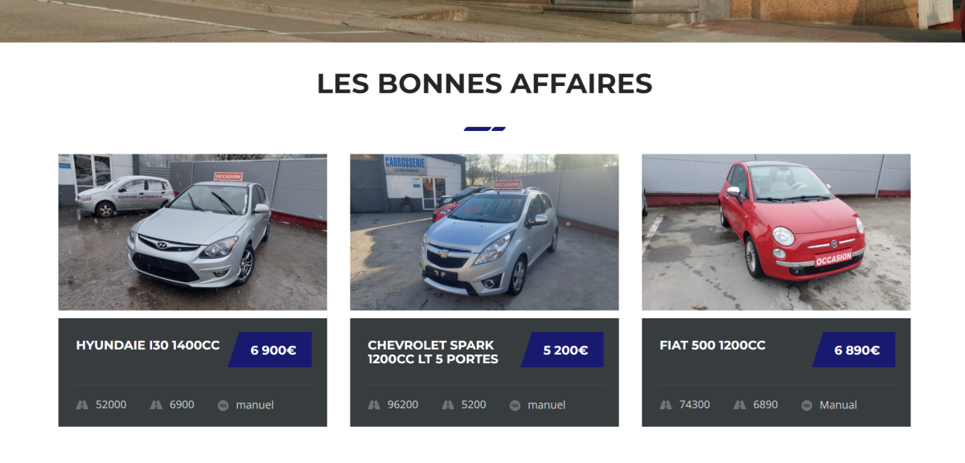Click the road icon beside 74300
The height and width of the screenshot is (463, 965).
(x=666, y=405)
